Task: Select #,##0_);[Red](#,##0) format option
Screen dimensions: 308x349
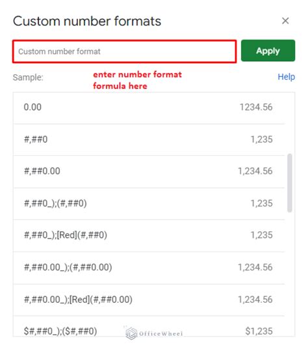Action: (149, 235)
